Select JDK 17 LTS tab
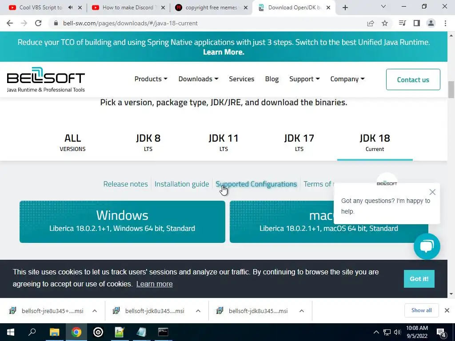This screenshot has height=341, width=455. (299, 143)
